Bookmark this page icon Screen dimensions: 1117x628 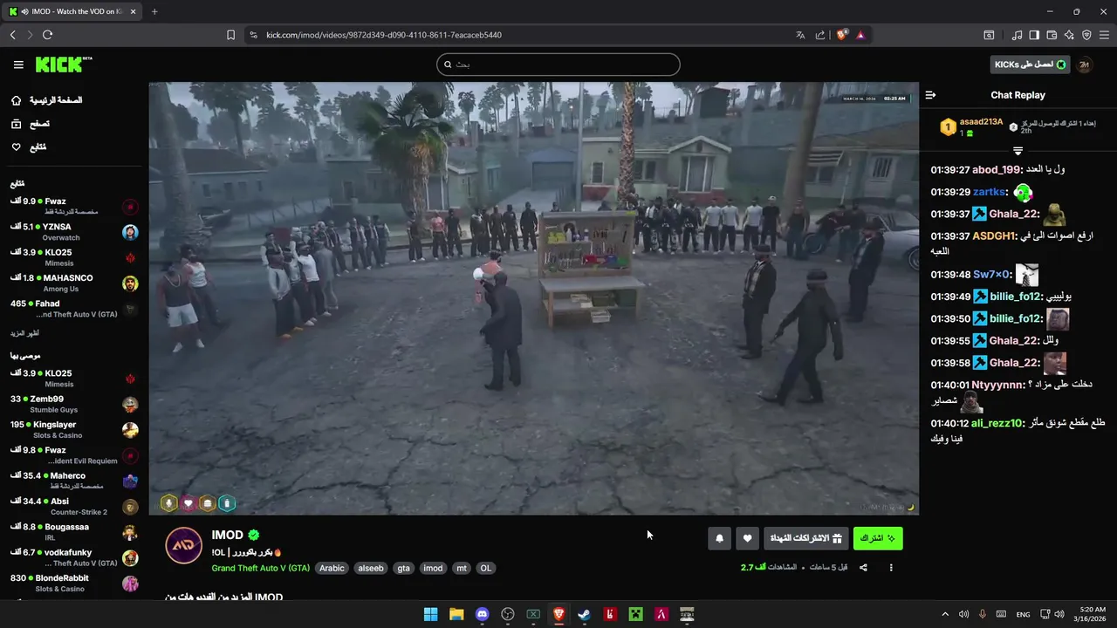point(230,35)
